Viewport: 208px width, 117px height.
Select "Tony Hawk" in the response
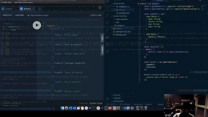coord(71,35)
